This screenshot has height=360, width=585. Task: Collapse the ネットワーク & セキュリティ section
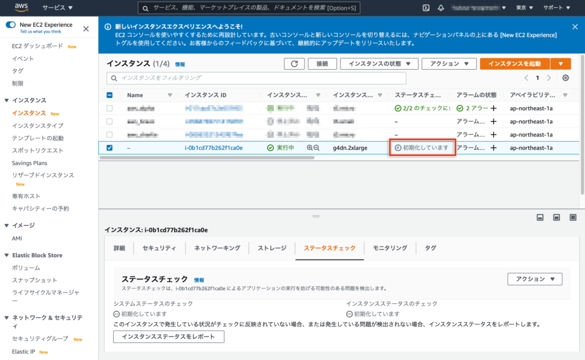[6, 318]
